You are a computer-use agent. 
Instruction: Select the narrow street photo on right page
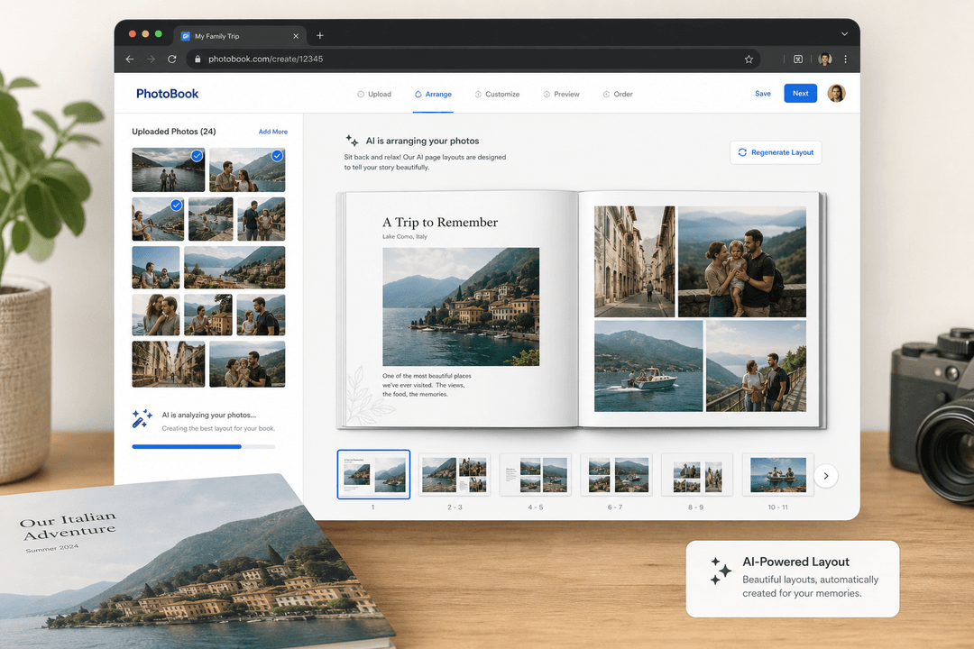(x=634, y=261)
